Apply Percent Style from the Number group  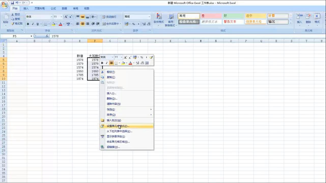[x=134, y=24]
